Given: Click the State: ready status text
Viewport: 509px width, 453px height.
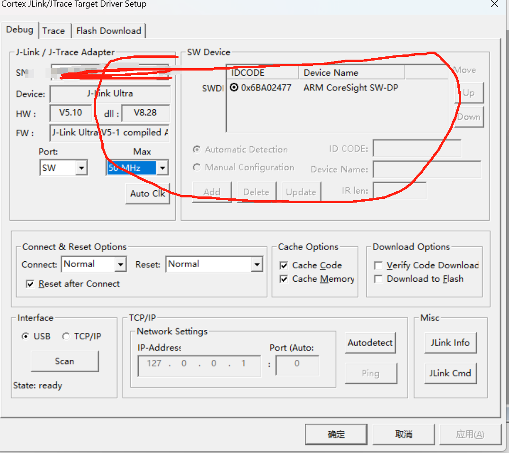Looking at the screenshot, I should pos(38,385).
